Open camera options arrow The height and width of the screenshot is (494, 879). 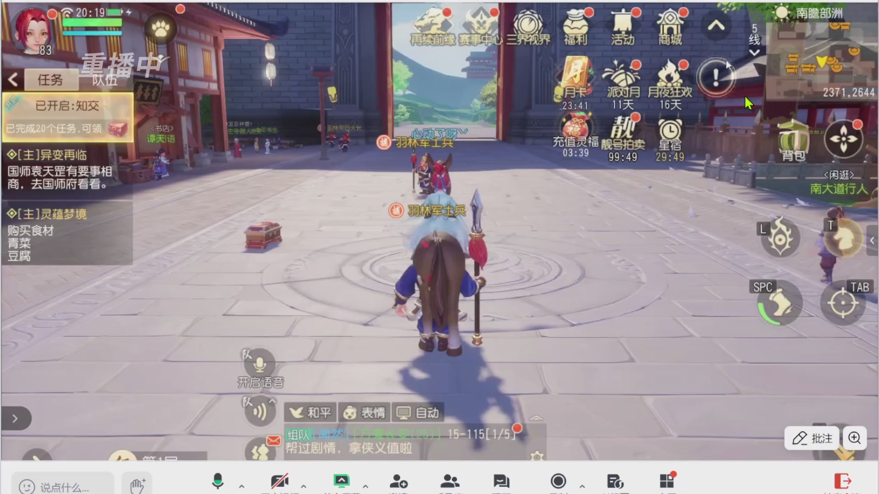(304, 486)
